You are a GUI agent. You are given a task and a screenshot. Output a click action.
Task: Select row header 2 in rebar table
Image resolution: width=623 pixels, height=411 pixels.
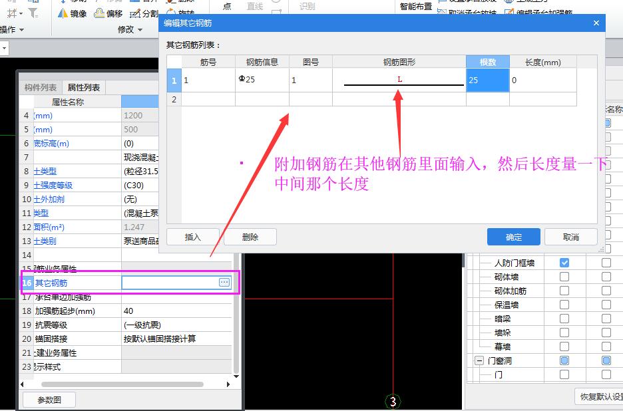click(x=174, y=99)
